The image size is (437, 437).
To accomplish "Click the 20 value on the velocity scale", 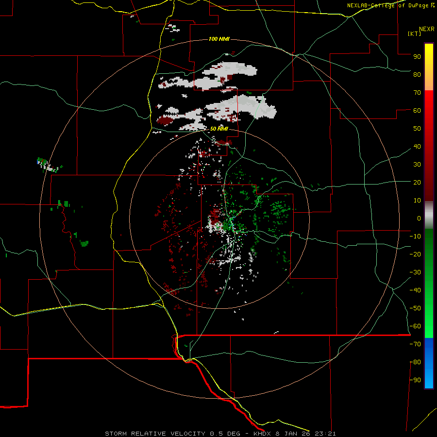I will [417, 182].
